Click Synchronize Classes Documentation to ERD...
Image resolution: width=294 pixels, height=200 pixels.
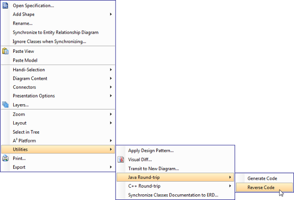pos(175,195)
